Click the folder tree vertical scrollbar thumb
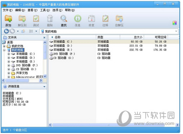This screenshot has width=183, height=134. click(45, 52)
